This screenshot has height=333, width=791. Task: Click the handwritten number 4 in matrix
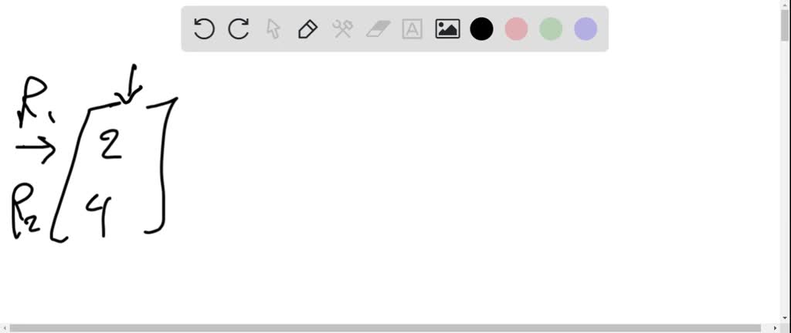click(x=99, y=215)
